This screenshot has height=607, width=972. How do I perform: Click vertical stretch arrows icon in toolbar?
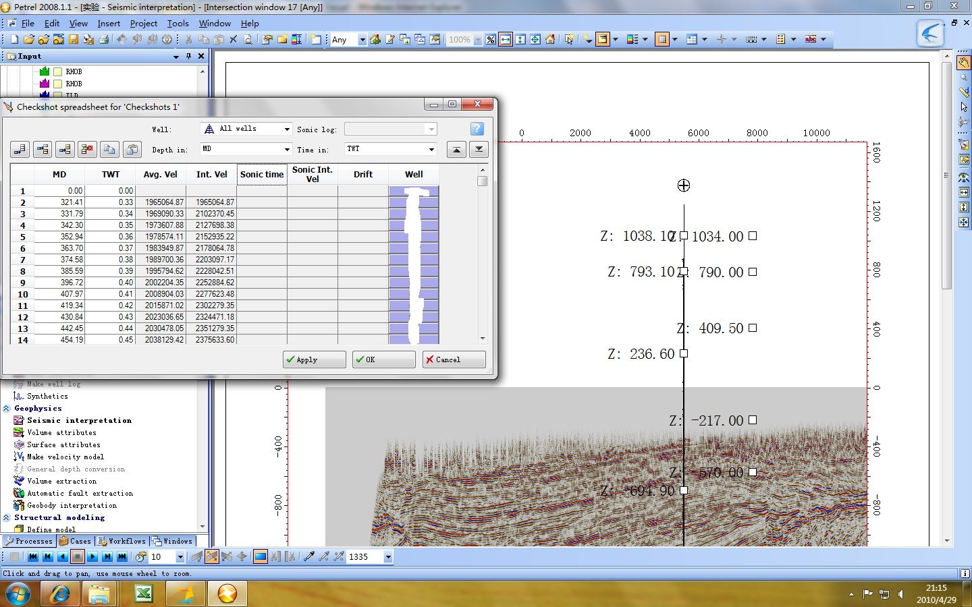tap(520, 40)
